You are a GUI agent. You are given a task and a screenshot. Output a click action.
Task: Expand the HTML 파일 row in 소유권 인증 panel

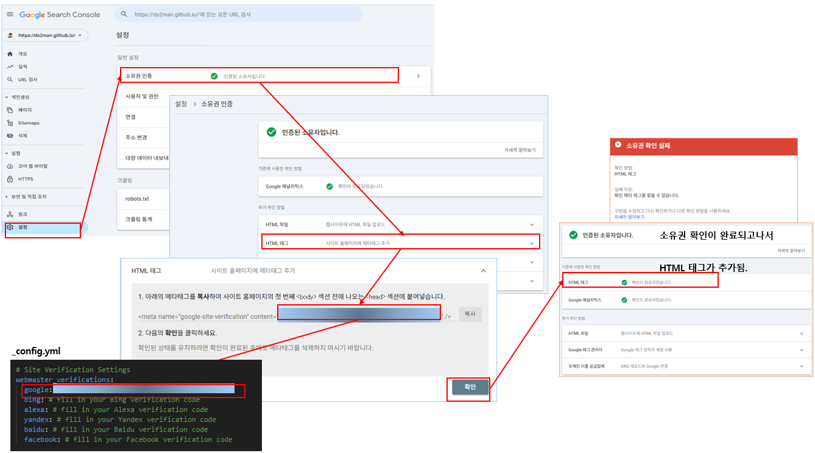(532, 224)
